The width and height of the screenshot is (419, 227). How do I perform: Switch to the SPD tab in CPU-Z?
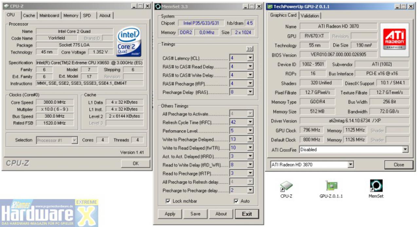point(87,15)
